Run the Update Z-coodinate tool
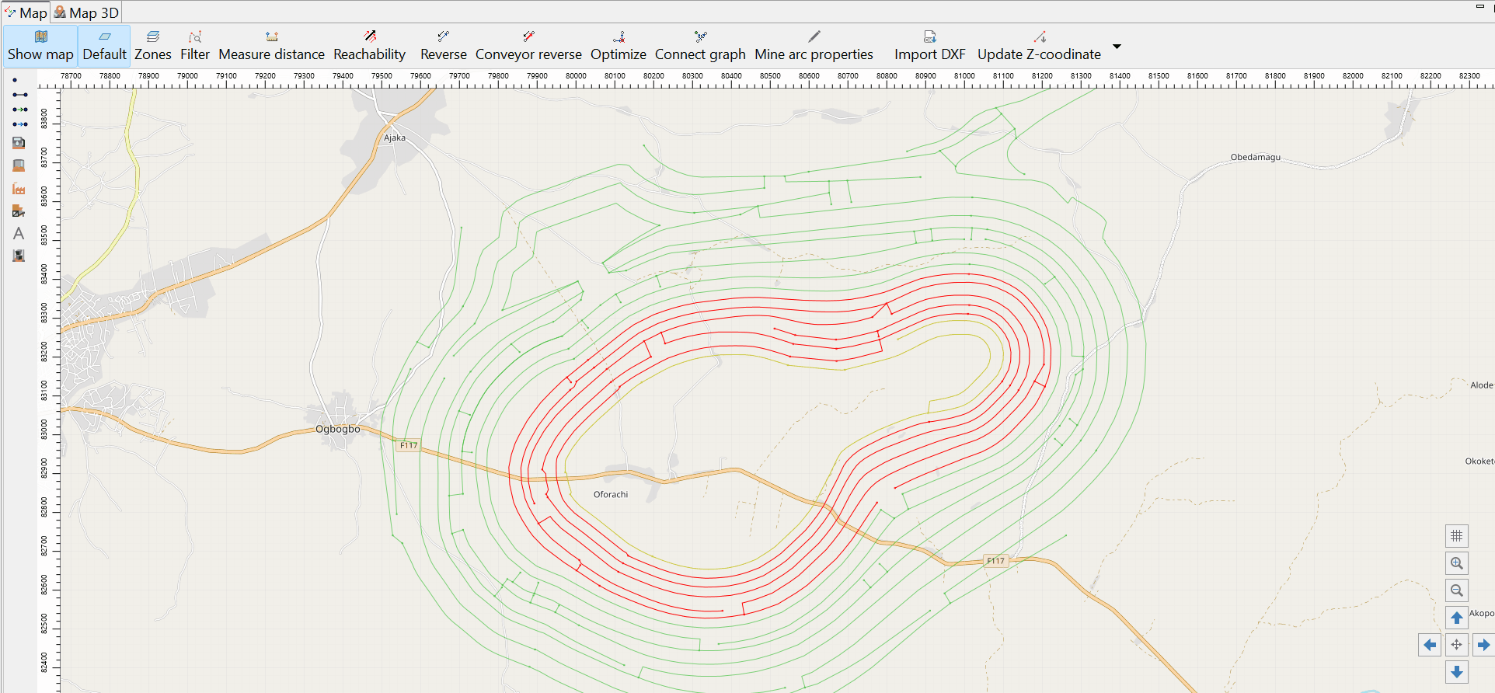1495x693 pixels. [1039, 46]
